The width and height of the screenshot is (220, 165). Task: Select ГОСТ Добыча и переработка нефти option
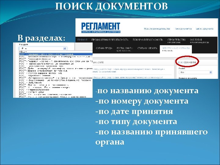56,68
